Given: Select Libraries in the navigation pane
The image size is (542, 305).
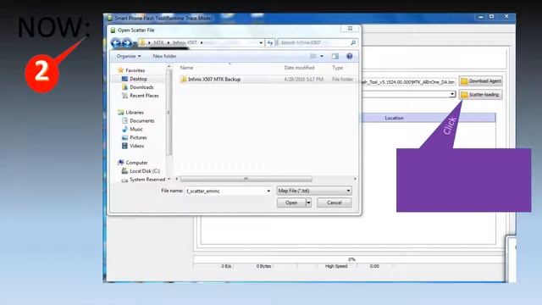Looking at the screenshot, I should pyautogui.click(x=135, y=113).
